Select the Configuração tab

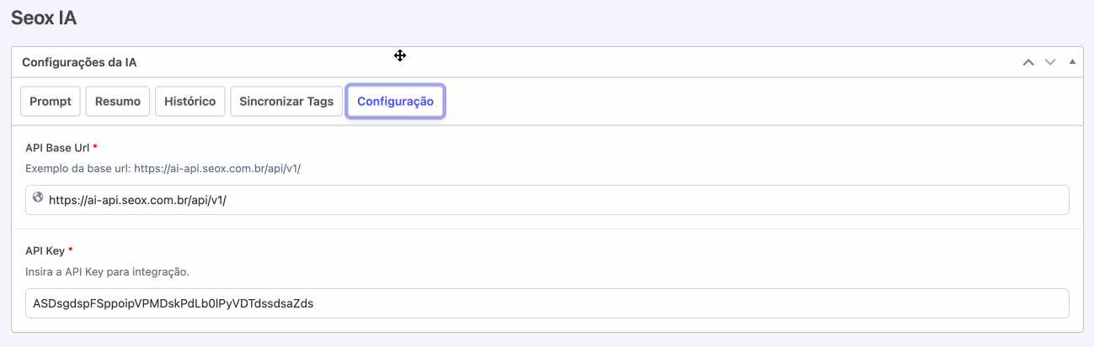[395, 102]
